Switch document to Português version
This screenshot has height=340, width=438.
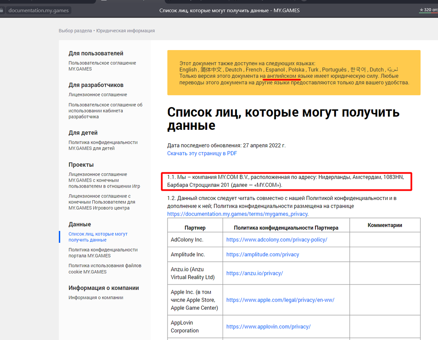point(334,69)
